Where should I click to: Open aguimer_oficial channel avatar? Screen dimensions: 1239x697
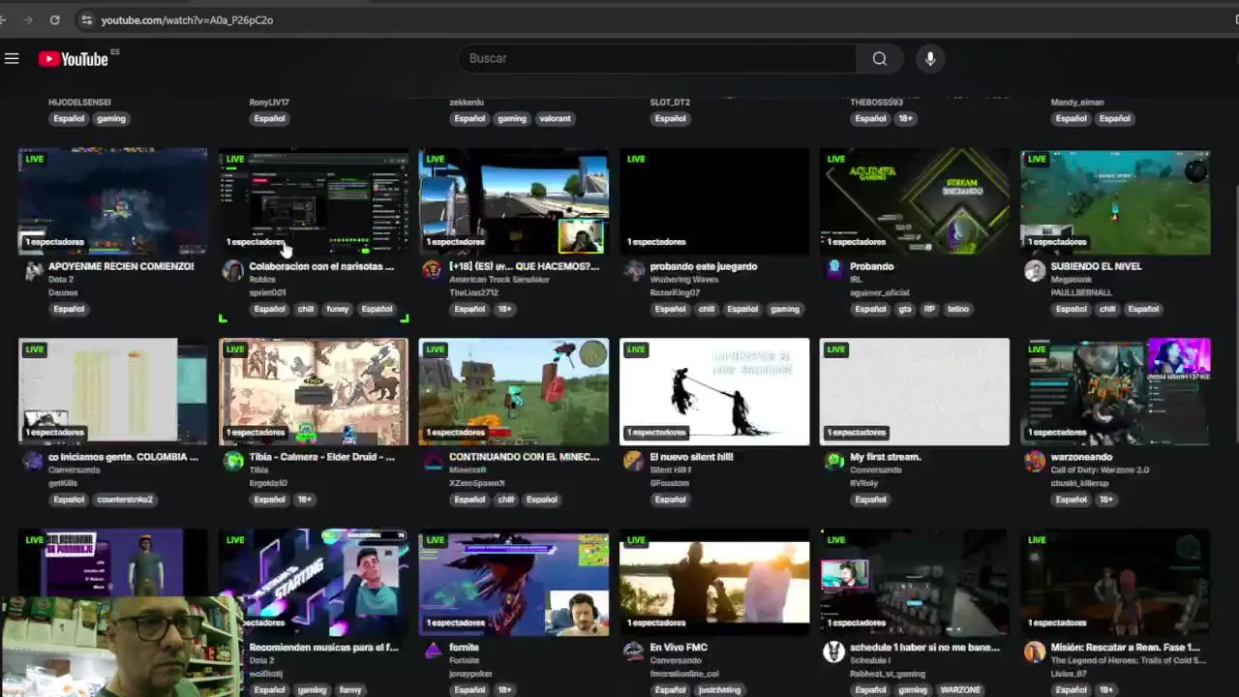tap(834, 271)
